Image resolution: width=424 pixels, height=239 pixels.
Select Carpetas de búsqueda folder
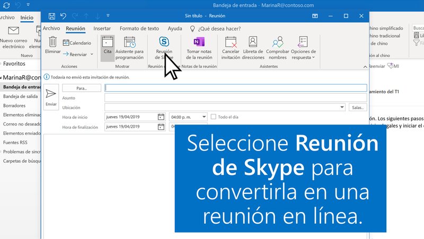22,161
